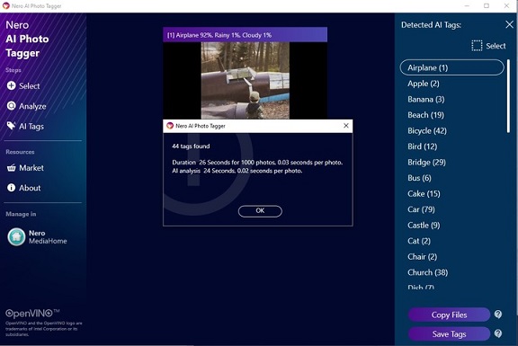Click OK in the results dialog
This screenshot has height=346, width=518.
point(260,211)
